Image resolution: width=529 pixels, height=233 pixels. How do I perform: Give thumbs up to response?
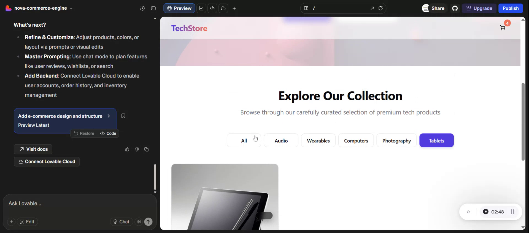[127, 149]
